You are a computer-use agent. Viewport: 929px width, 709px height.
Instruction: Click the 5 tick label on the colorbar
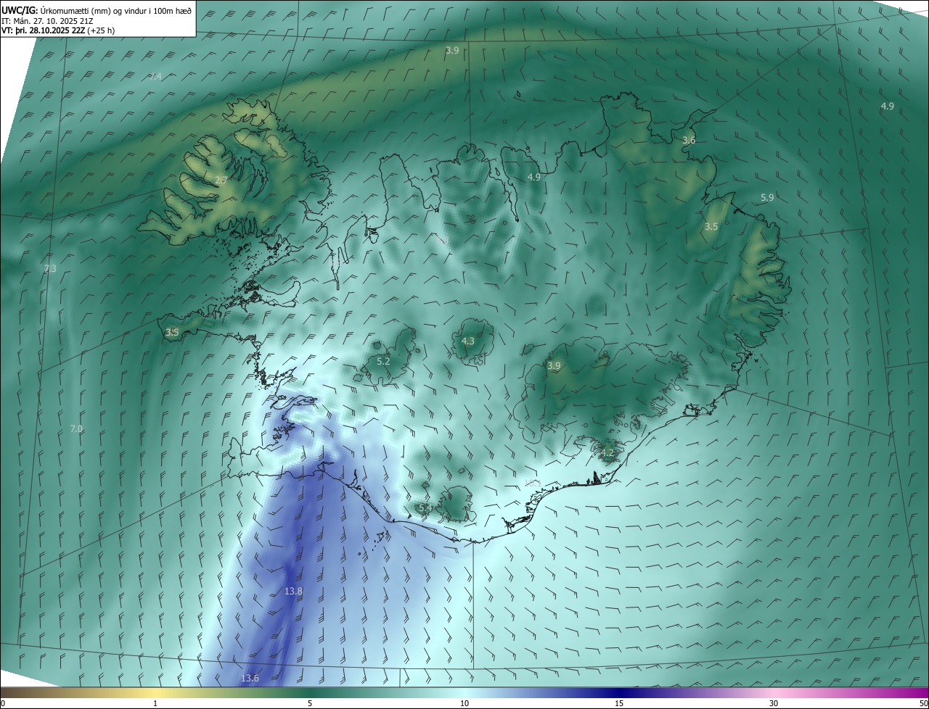coord(310,703)
